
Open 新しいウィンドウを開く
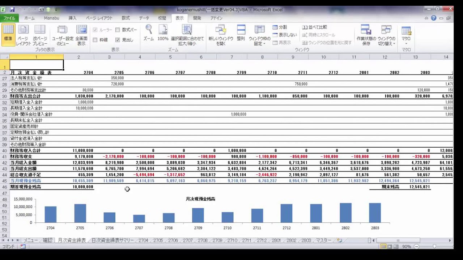[x=221, y=35]
